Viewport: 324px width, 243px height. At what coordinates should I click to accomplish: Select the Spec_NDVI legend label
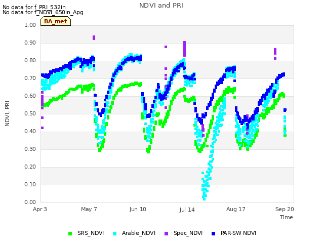click(188, 233)
